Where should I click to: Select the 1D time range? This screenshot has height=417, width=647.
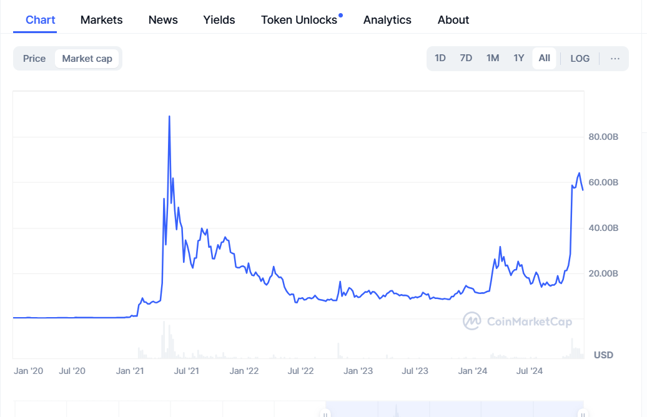(x=440, y=59)
